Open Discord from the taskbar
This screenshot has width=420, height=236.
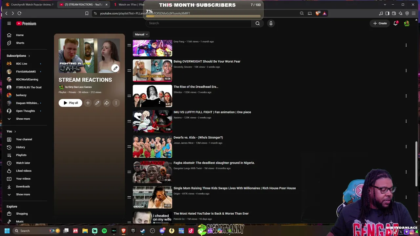[162, 231]
